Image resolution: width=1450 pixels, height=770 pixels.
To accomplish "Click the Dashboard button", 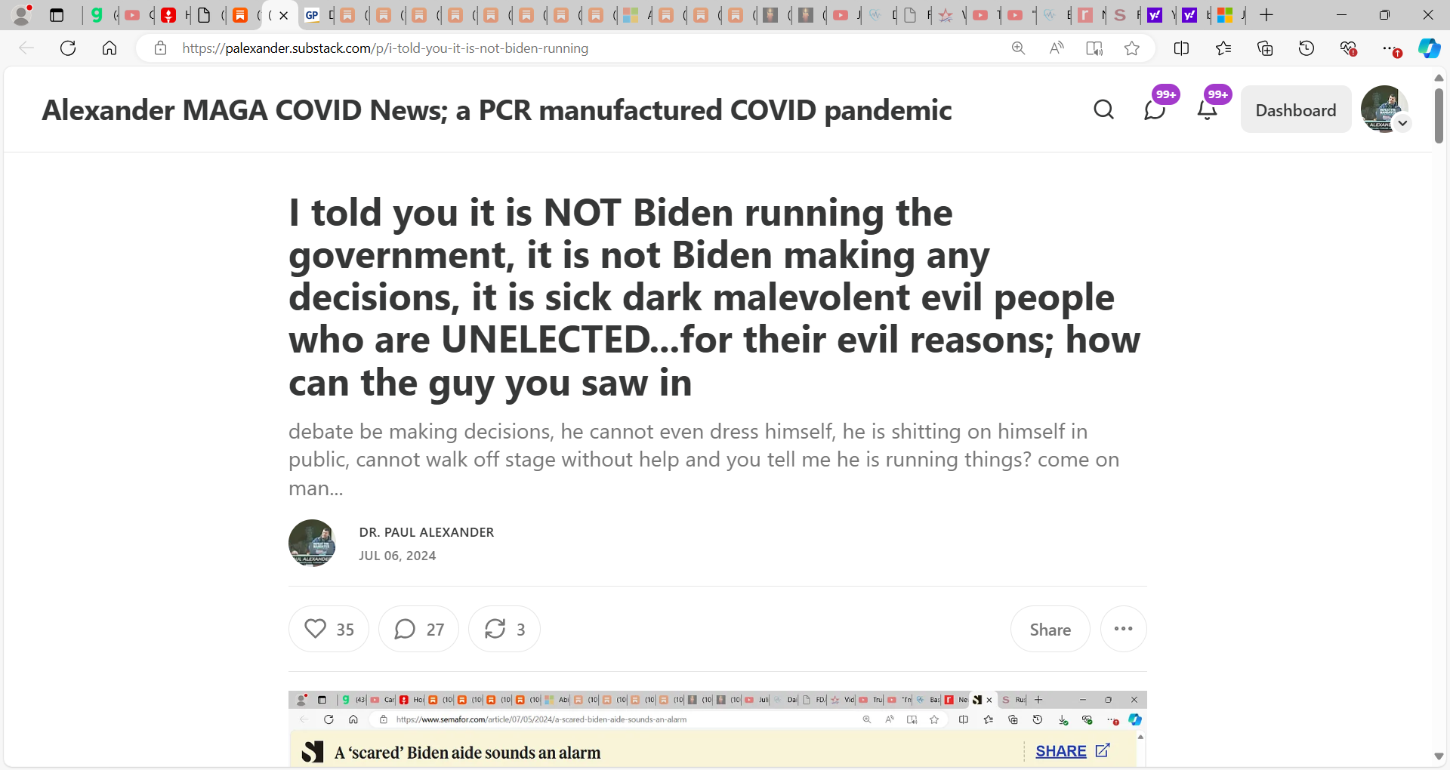I will pos(1296,110).
